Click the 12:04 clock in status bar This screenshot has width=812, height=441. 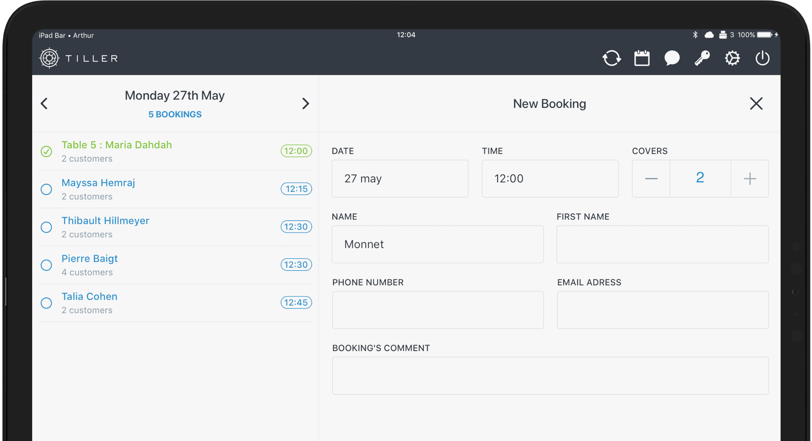point(406,35)
